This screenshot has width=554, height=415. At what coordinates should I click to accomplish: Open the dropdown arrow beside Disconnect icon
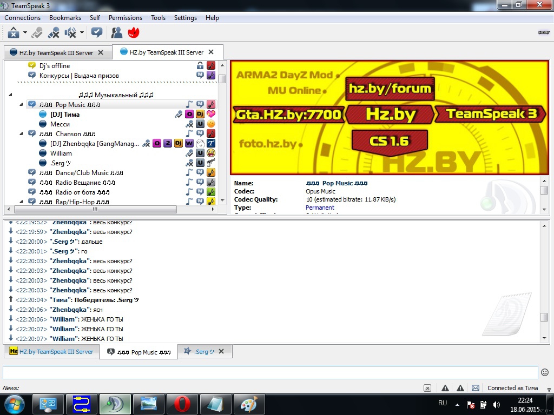click(25, 32)
